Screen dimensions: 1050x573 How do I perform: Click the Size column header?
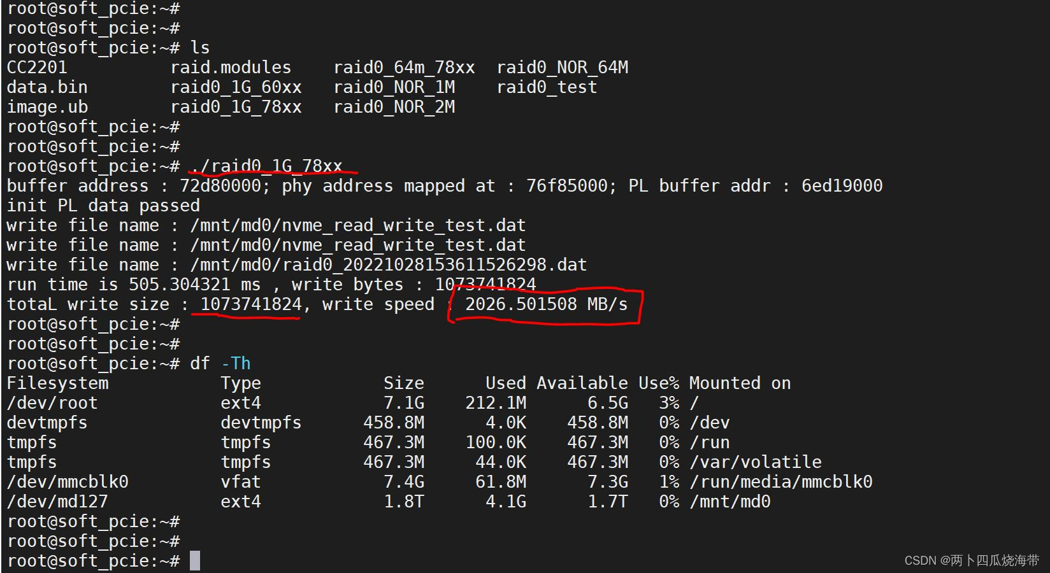pos(404,383)
